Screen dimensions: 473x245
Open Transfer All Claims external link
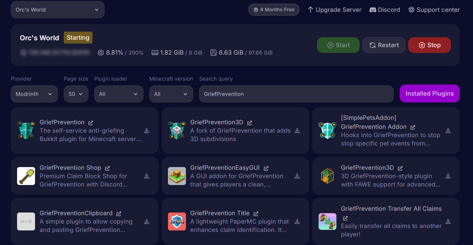coord(346,218)
